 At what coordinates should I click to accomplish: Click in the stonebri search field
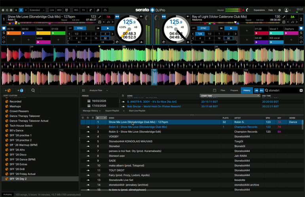pos(283,90)
